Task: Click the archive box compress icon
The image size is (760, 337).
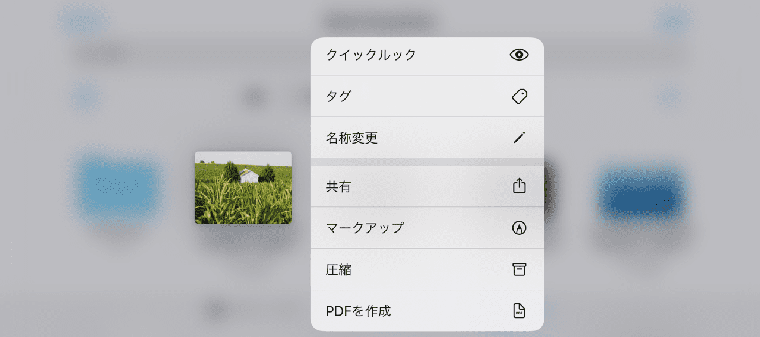Action: pos(520,269)
